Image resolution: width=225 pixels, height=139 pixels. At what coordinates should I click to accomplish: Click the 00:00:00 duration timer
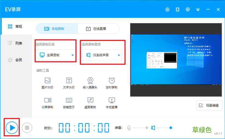[84, 128]
